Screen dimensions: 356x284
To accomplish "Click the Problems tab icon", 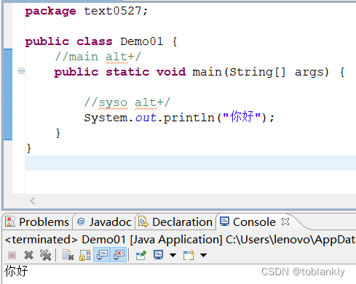I will pos(10,222).
